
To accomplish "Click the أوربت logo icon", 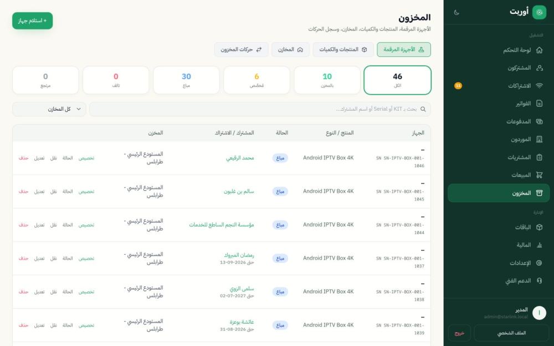I will coord(539,12).
